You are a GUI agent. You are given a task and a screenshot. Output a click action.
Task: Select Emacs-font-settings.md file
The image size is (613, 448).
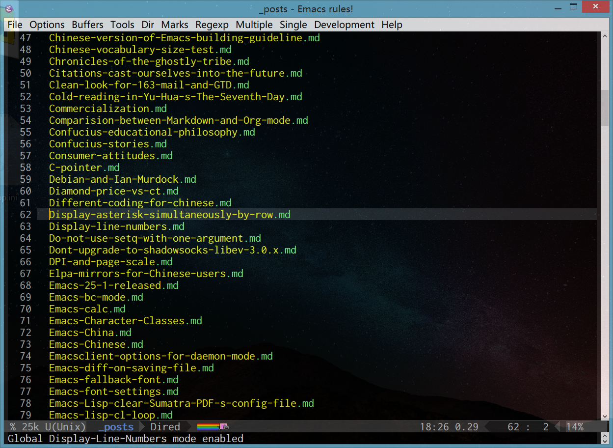[x=114, y=392]
